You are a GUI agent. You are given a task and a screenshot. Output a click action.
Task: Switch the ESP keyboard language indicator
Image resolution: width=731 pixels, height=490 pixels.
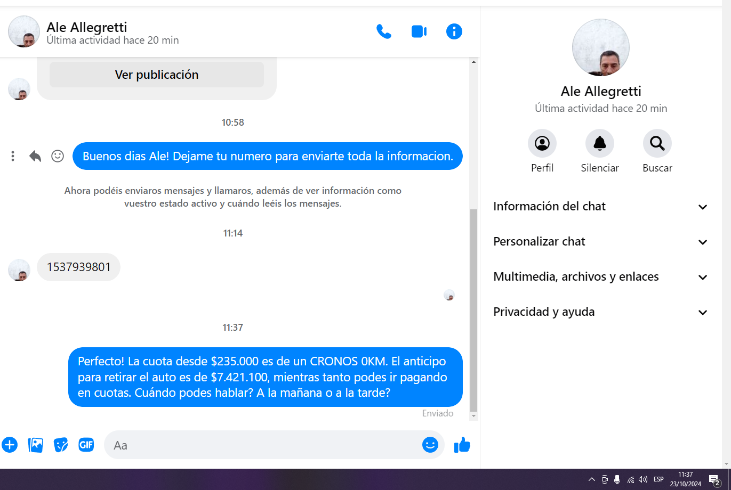(659, 479)
